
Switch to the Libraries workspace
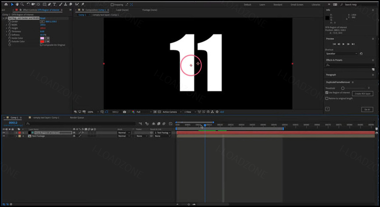[316, 4]
